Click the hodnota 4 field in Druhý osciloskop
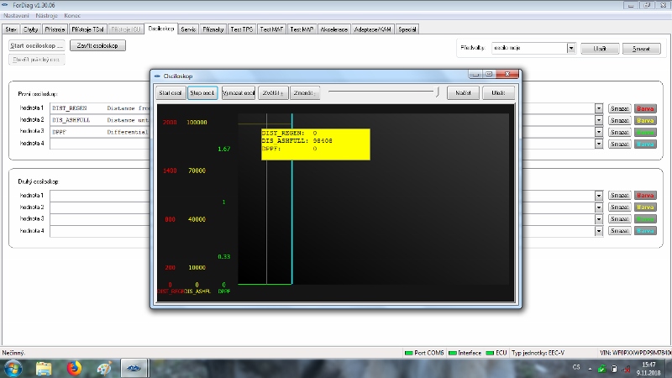 pos(322,230)
